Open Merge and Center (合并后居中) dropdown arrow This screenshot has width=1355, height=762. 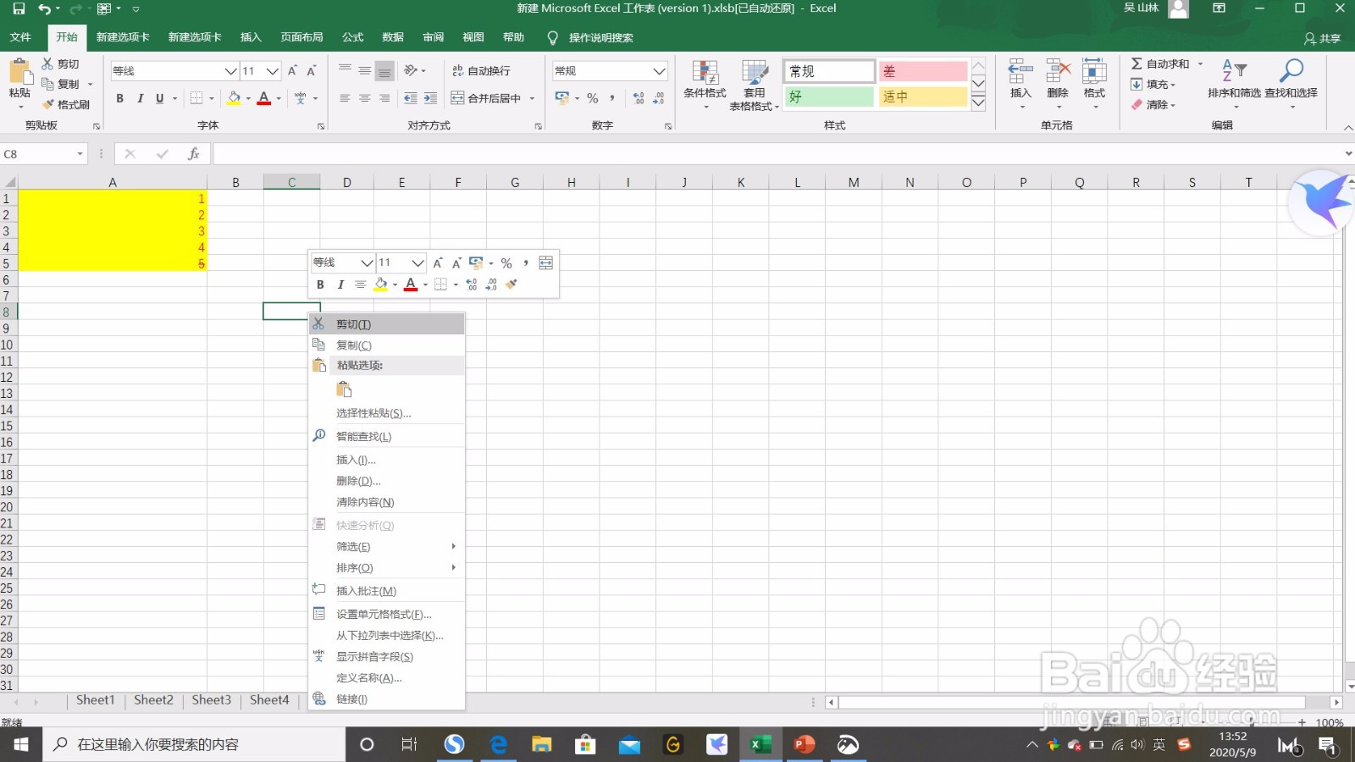pos(533,98)
